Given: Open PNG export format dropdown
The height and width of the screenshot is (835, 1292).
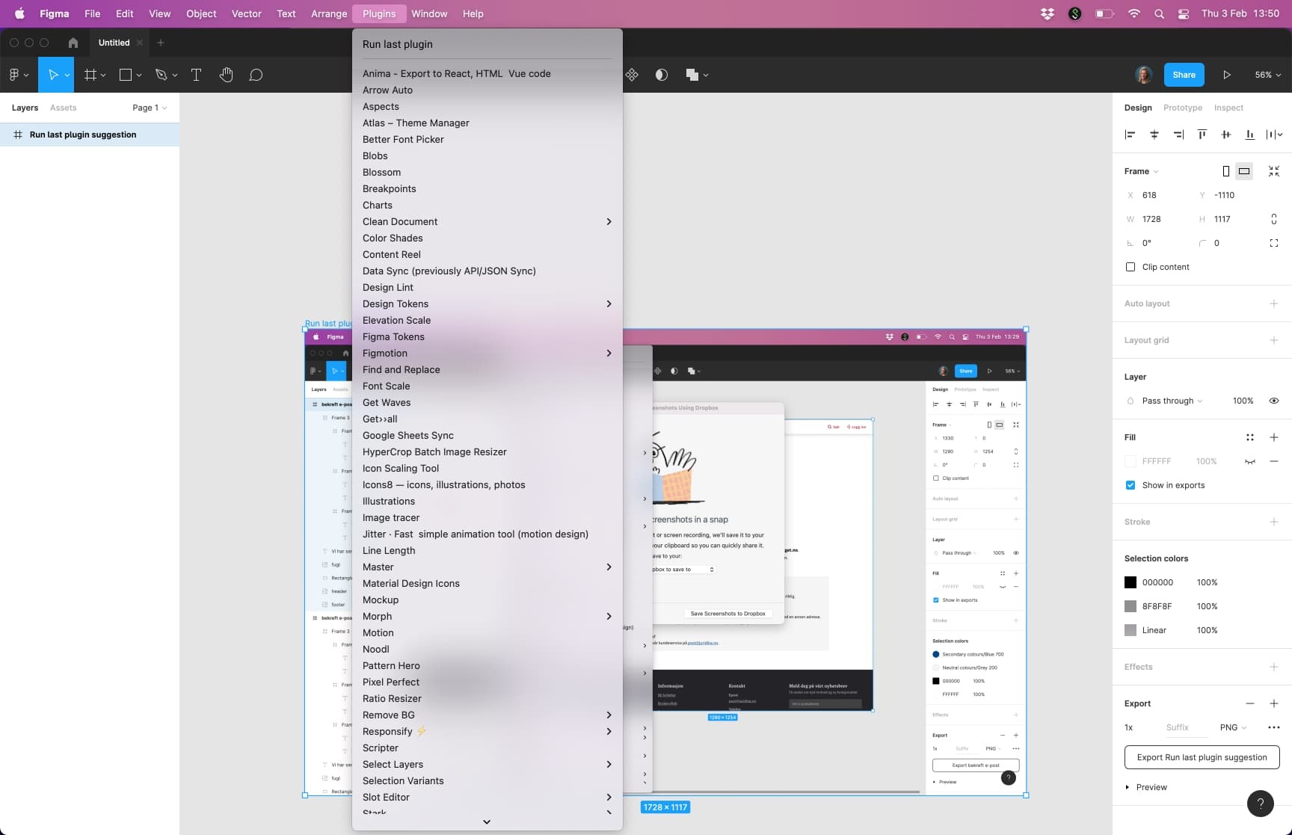Looking at the screenshot, I should pyautogui.click(x=1234, y=727).
